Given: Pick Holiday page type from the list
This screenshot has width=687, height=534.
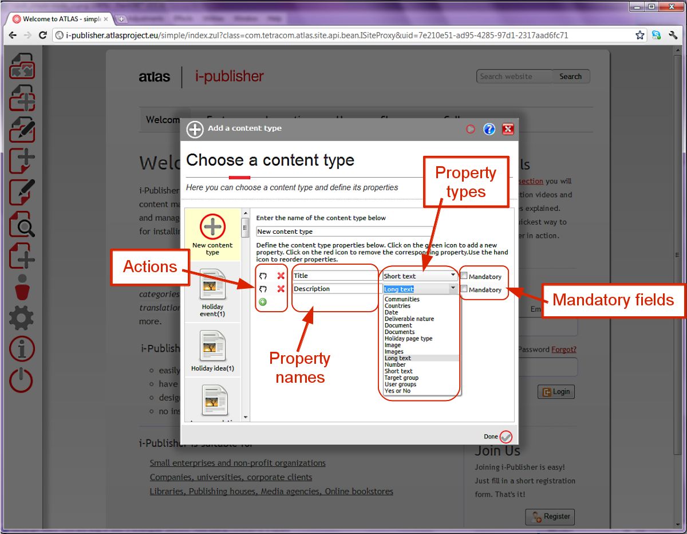Looking at the screenshot, I should point(408,339).
